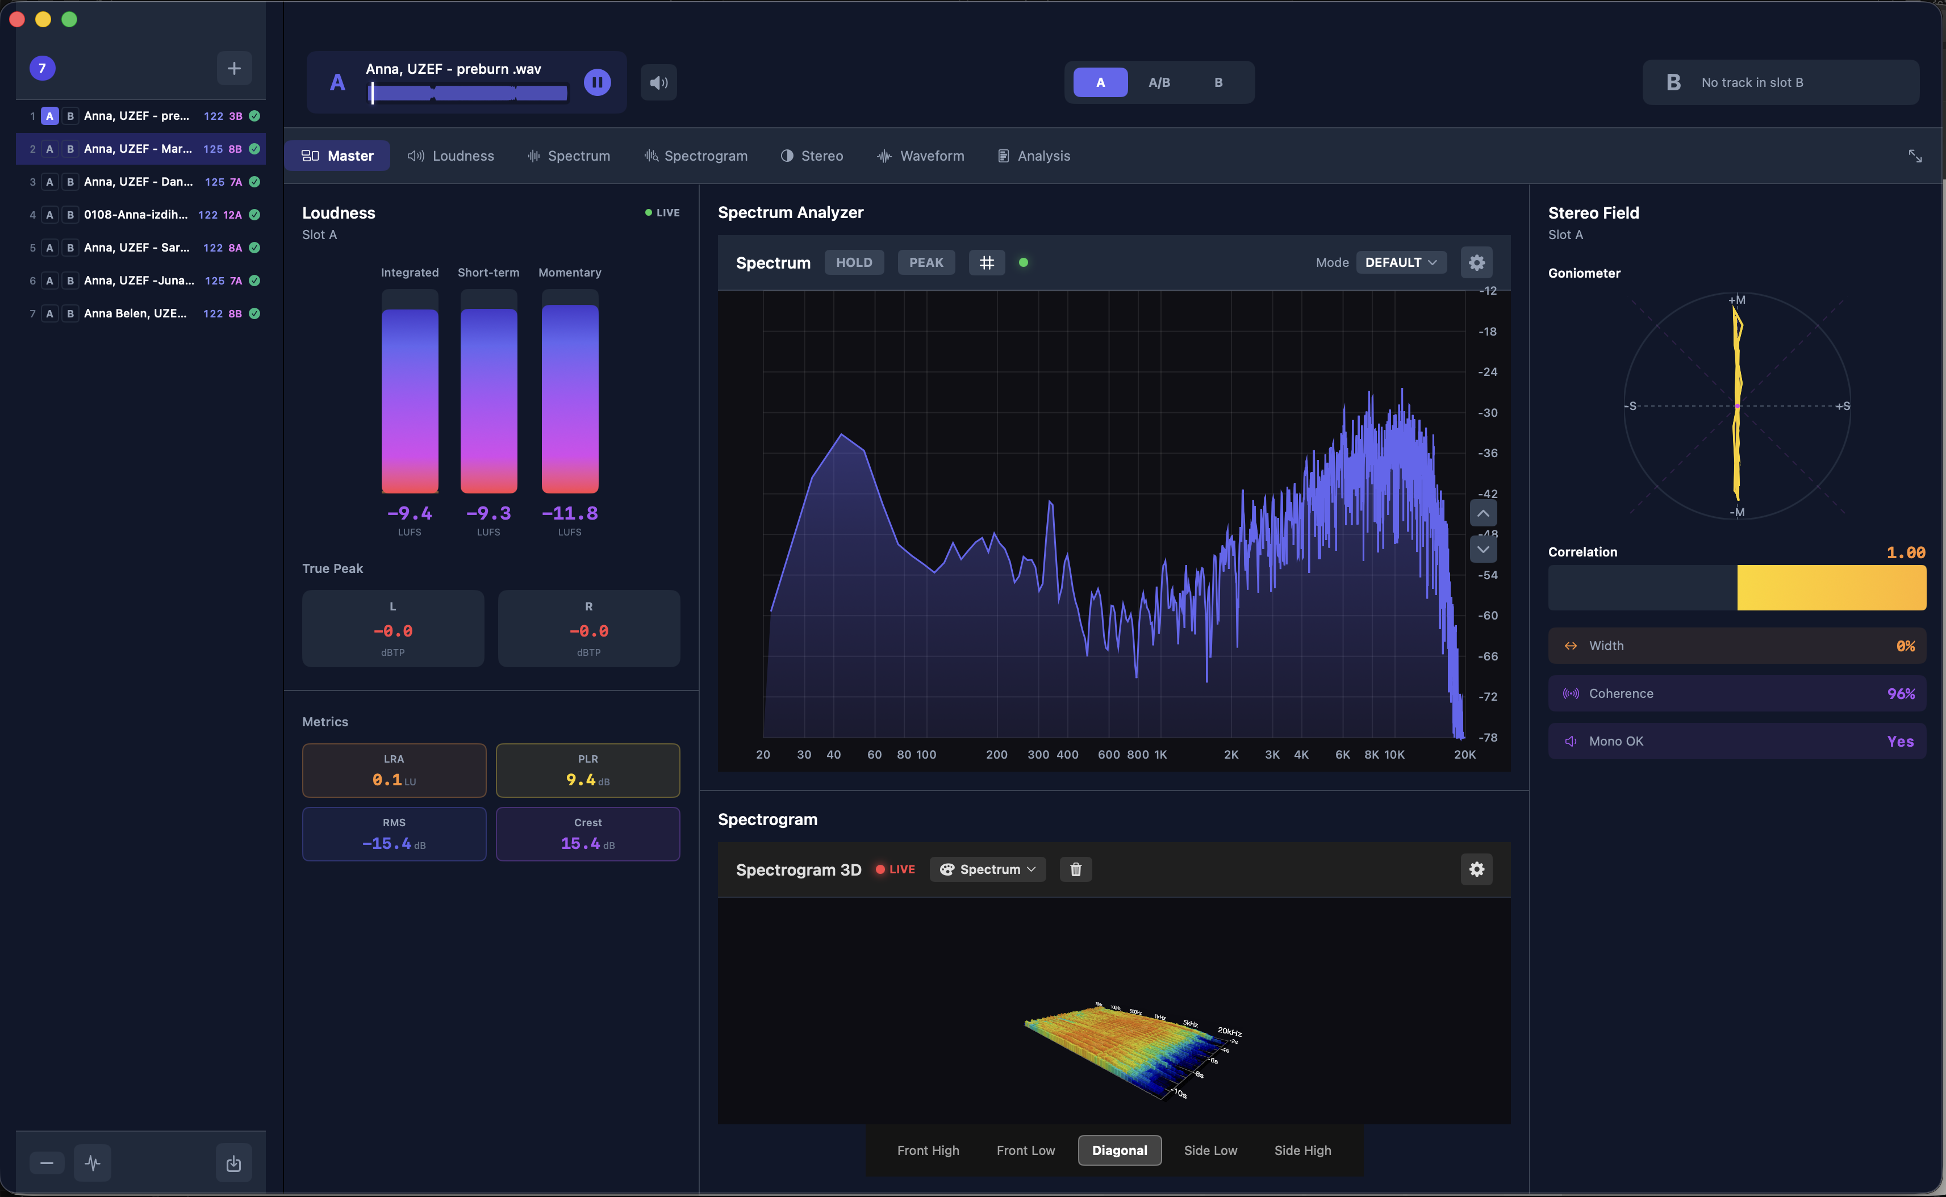Open the Waveform tab
Screen dimensions: 1946x1197
921,155
